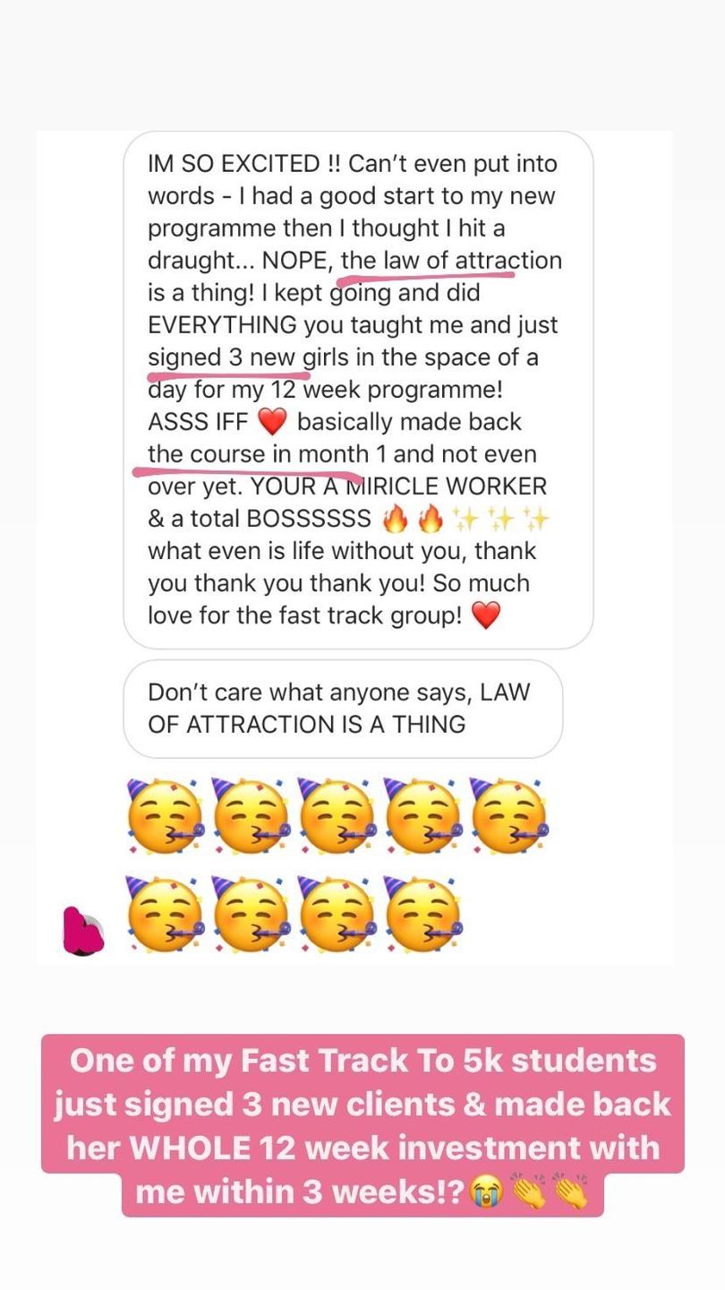
Task: Select the last party face emoji in the bottom row
Action: (422, 914)
